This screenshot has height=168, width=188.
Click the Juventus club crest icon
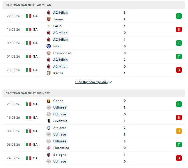[49, 121]
